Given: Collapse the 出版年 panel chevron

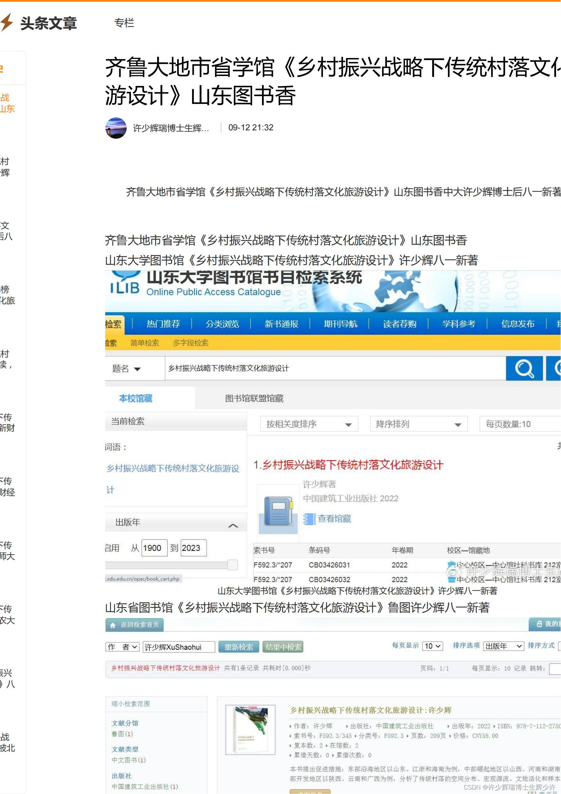Looking at the screenshot, I should click(x=233, y=526).
